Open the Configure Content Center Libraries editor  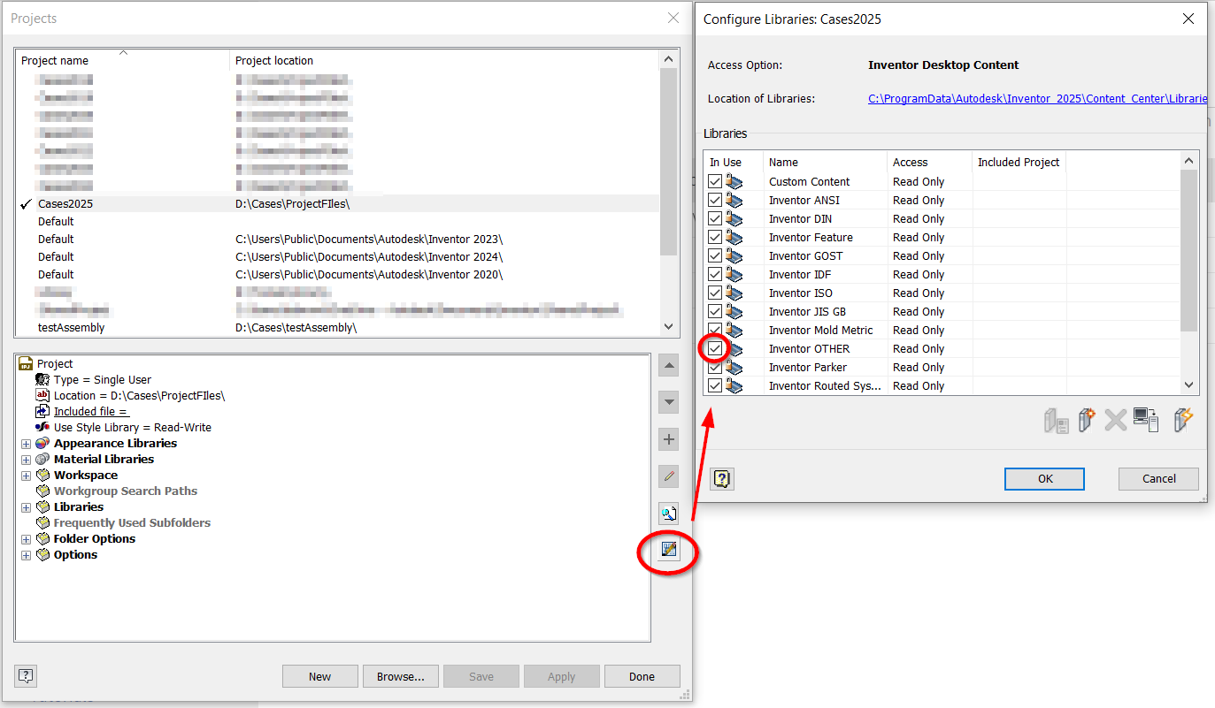point(668,550)
